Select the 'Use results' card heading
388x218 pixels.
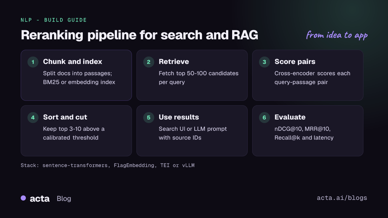click(x=179, y=117)
